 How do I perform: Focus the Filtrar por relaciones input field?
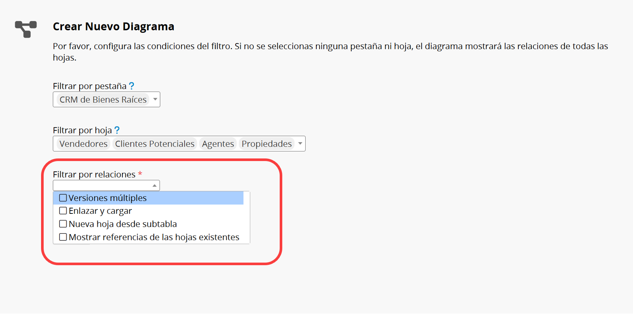(x=102, y=185)
